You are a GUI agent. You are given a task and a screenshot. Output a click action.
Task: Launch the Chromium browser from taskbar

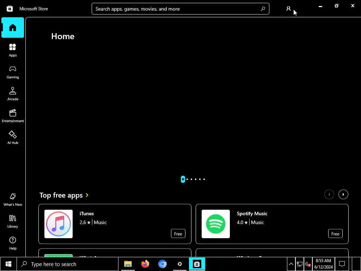(x=162, y=264)
